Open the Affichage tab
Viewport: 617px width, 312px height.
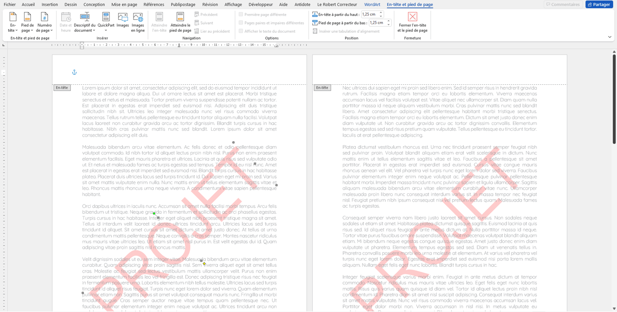[x=233, y=4]
